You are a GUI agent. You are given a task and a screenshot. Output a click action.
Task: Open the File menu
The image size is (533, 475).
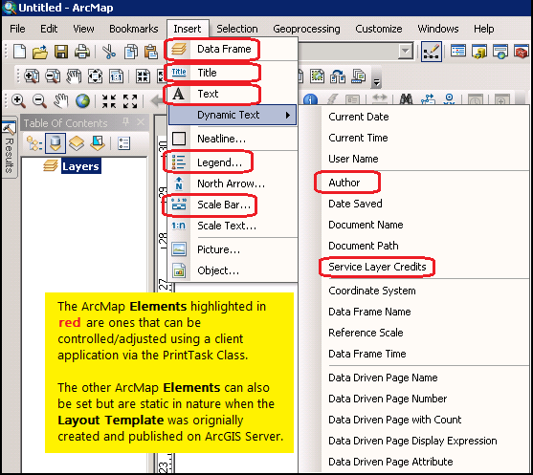pyautogui.click(x=17, y=29)
